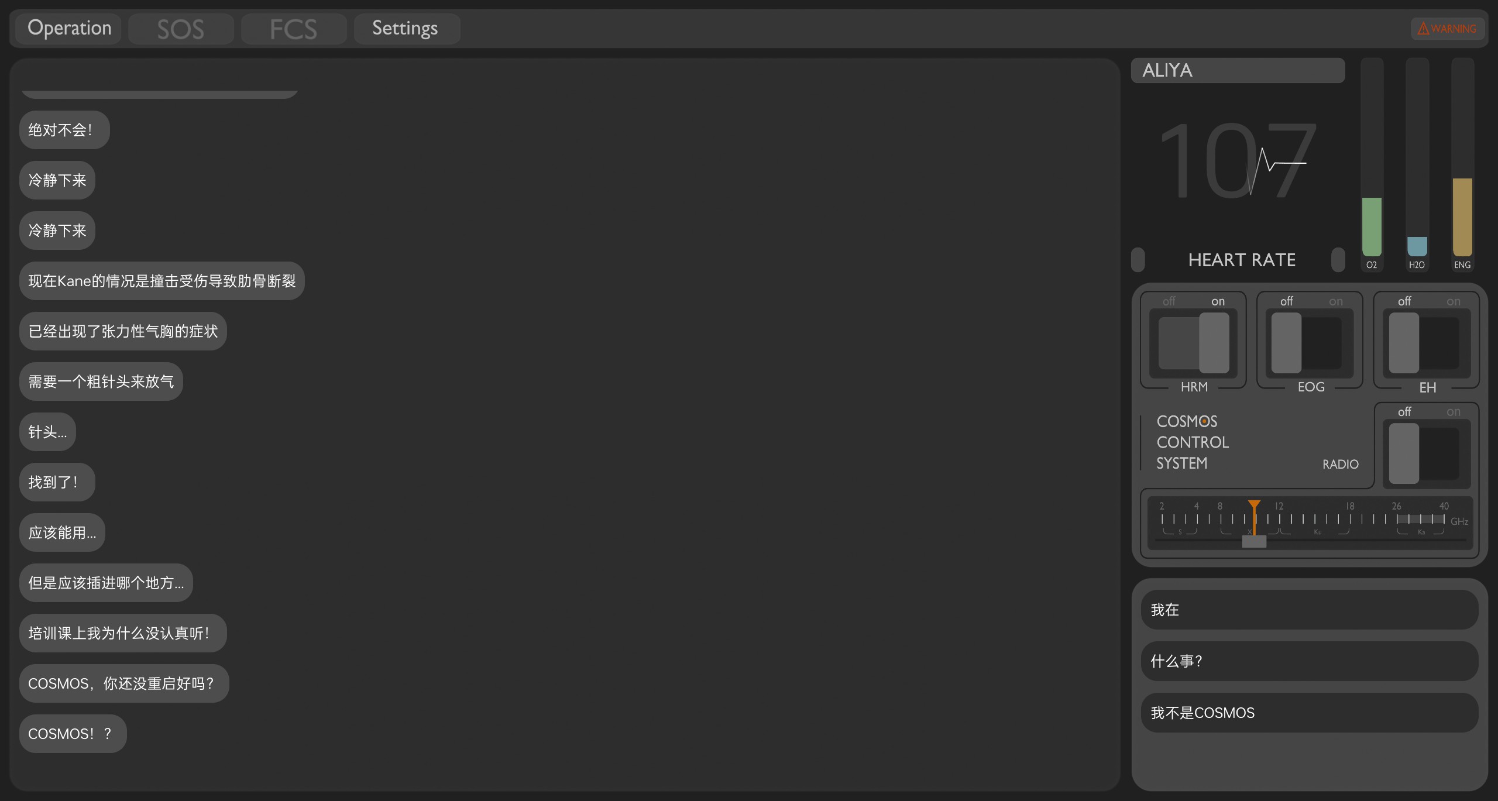Viewport: 1498px width, 801px height.
Task: Click the FCS button
Action: [292, 27]
